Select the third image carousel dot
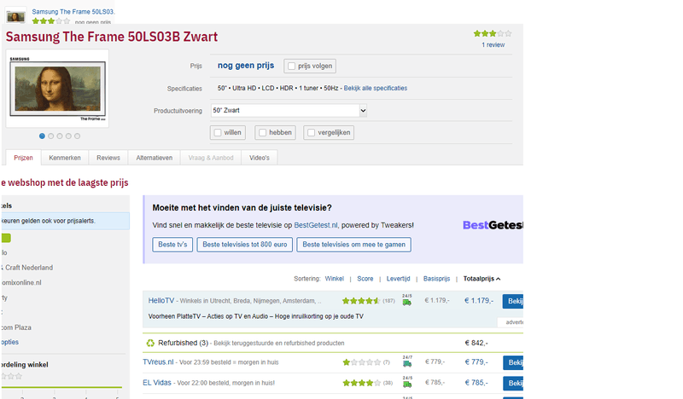 pyautogui.click(x=60, y=136)
